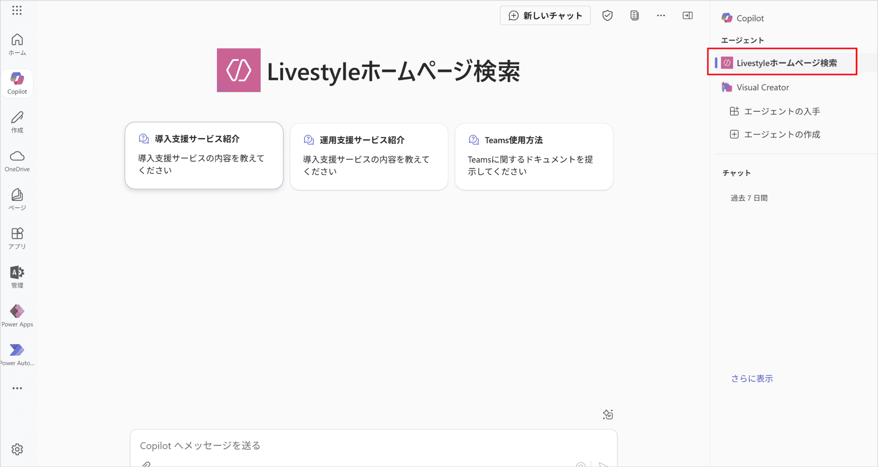Select the Visual Creator agent
878x467 pixels.
pyautogui.click(x=762, y=87)
